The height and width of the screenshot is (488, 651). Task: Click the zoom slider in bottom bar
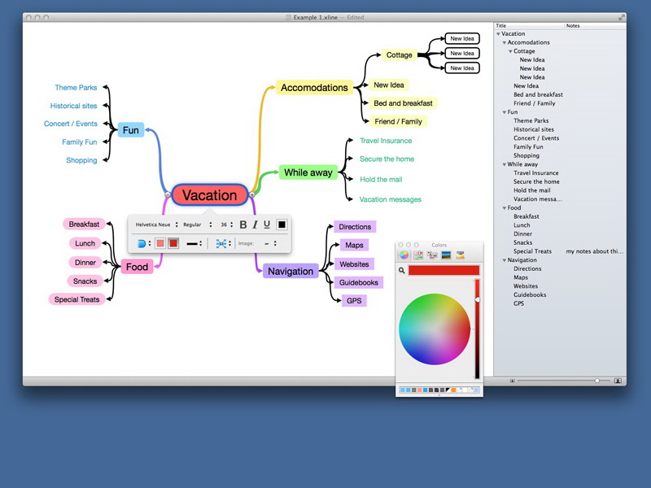pyautogui.click(x=596, y=381)
